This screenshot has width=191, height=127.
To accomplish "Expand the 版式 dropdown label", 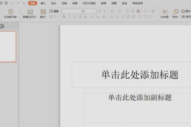I will (x=43, y=17).
